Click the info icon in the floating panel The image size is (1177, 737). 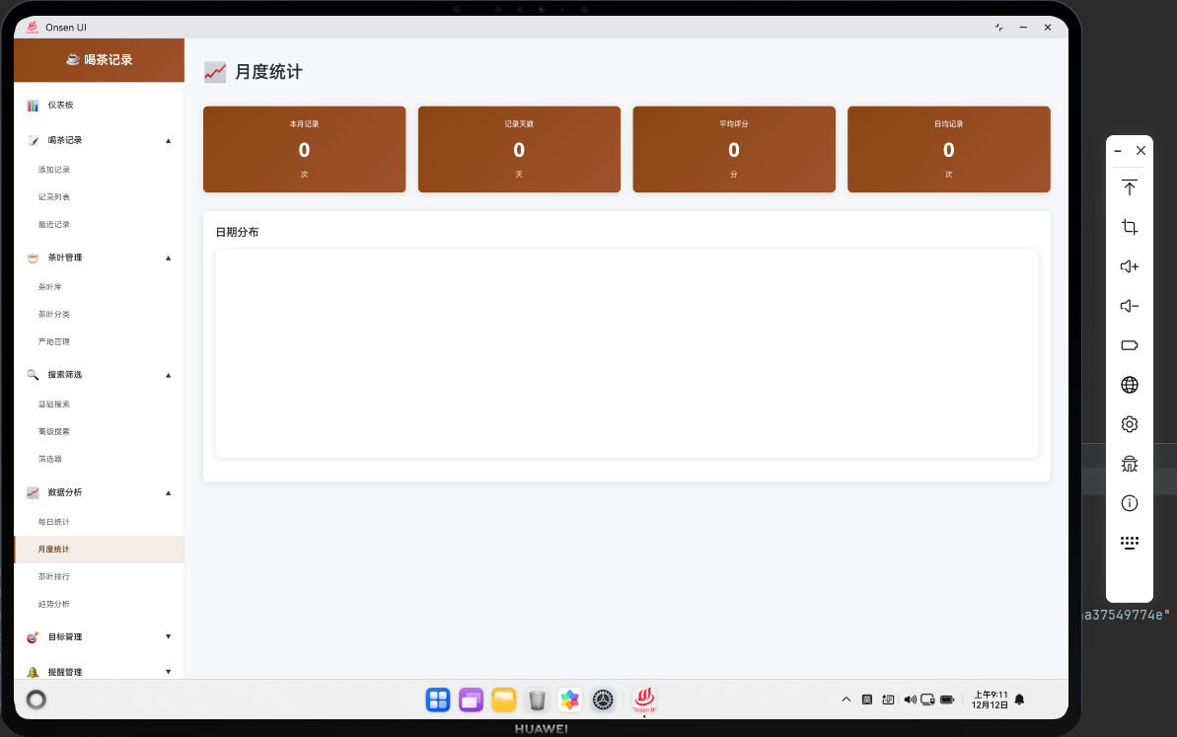point(1129,503)
